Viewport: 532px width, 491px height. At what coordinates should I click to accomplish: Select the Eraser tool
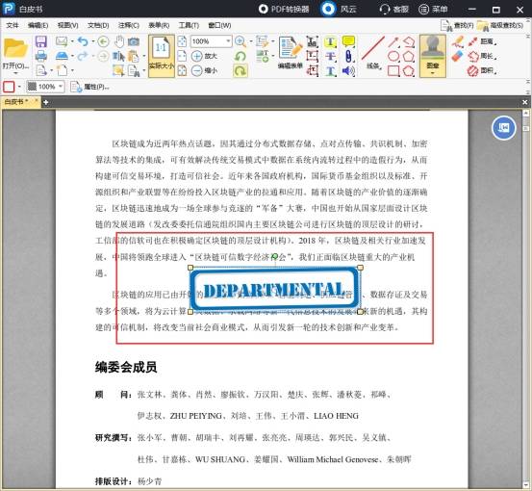[458, 56]
